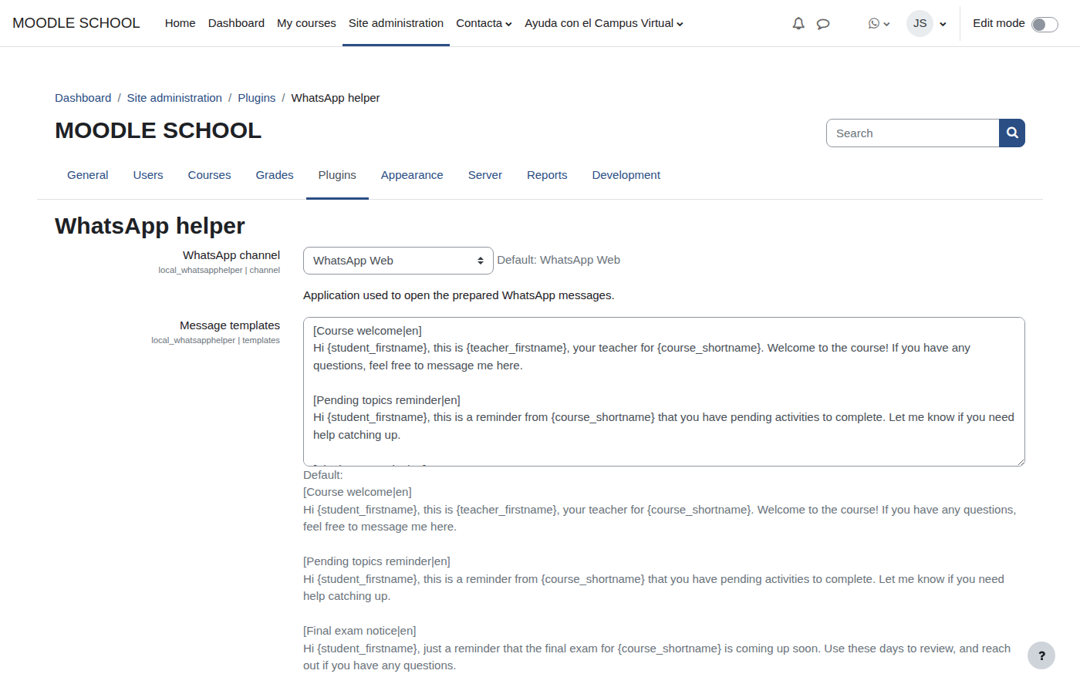Image resolution: width=1080 pixels, height=694 pixels.
Task: Click the JS user avatar
Action: click(920, 23)
